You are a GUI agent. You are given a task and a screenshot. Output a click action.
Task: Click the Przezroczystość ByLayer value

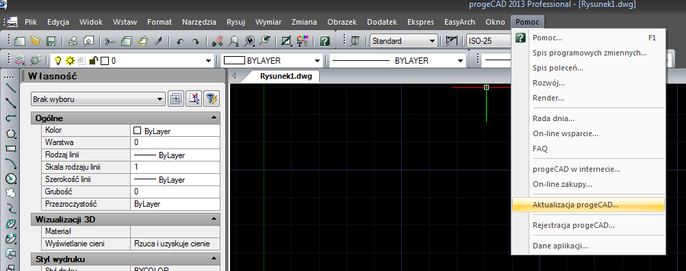coord(175,204)
